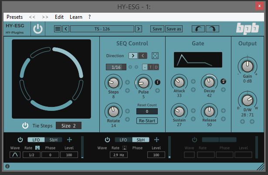Open first modulator's Wave shape selector
Viewport: 268px width, 175px height.
click(x=15, y=155)
